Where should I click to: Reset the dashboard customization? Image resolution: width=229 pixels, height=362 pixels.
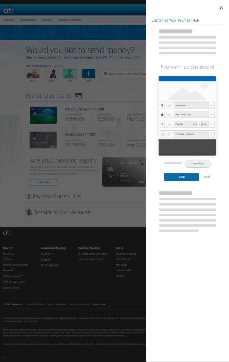pyautogui.click(x=207, y=177)
